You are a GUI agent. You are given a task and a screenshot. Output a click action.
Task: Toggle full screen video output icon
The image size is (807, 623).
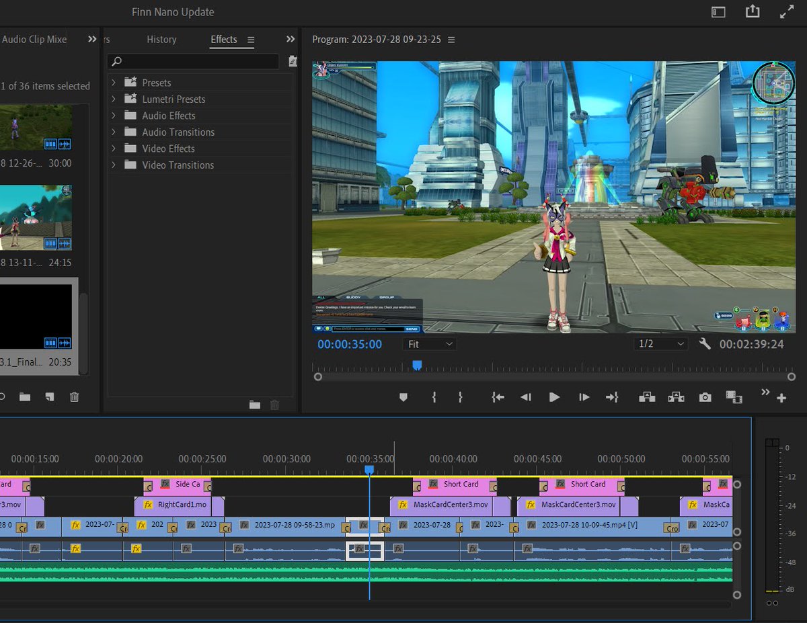[786, 11]
